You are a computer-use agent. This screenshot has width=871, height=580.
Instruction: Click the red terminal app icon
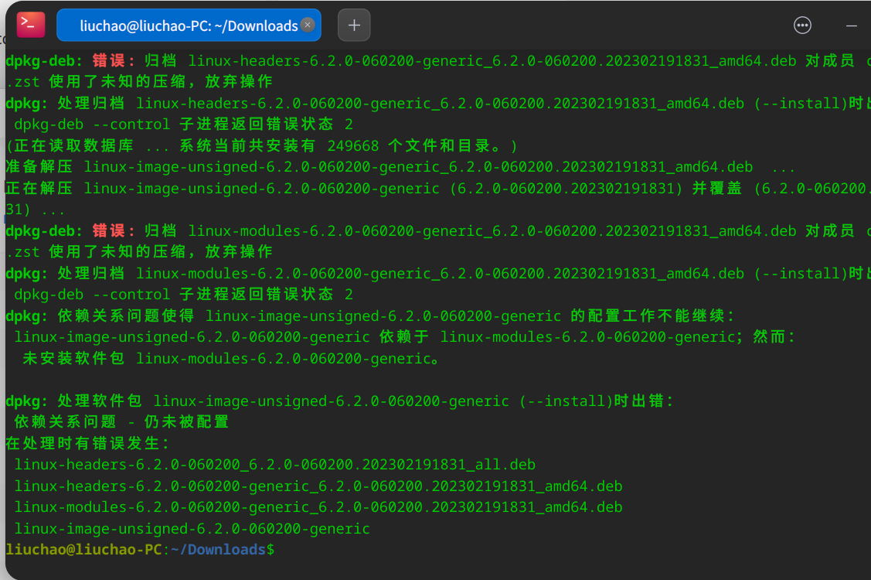pos(31,25)
